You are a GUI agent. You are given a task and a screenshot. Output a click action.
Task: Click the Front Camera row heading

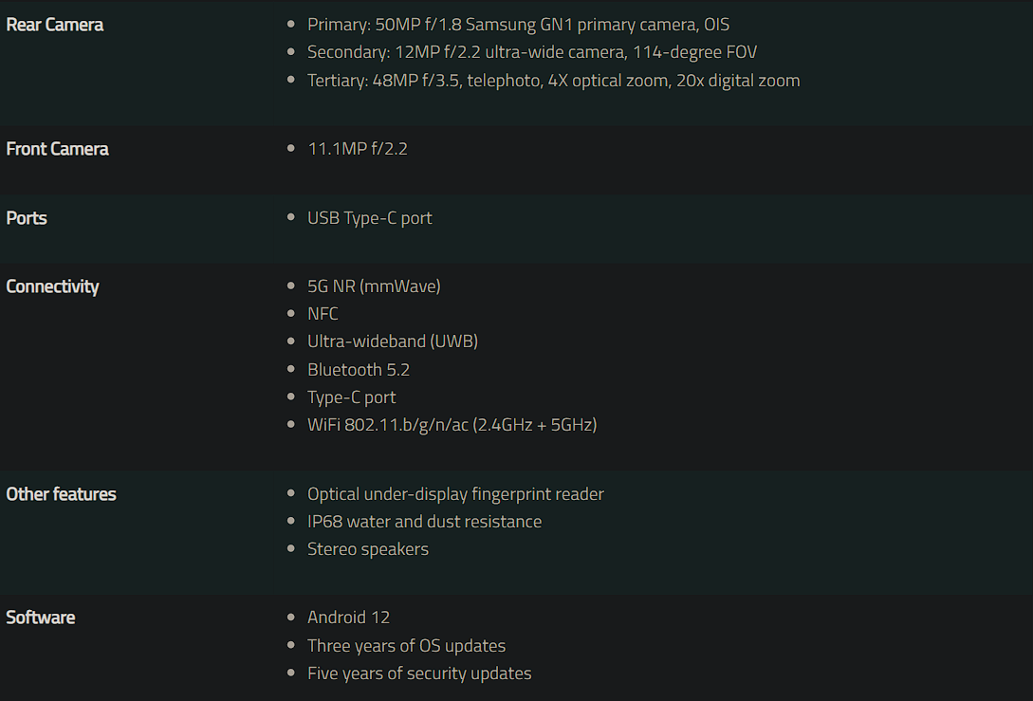click(57, 149)
